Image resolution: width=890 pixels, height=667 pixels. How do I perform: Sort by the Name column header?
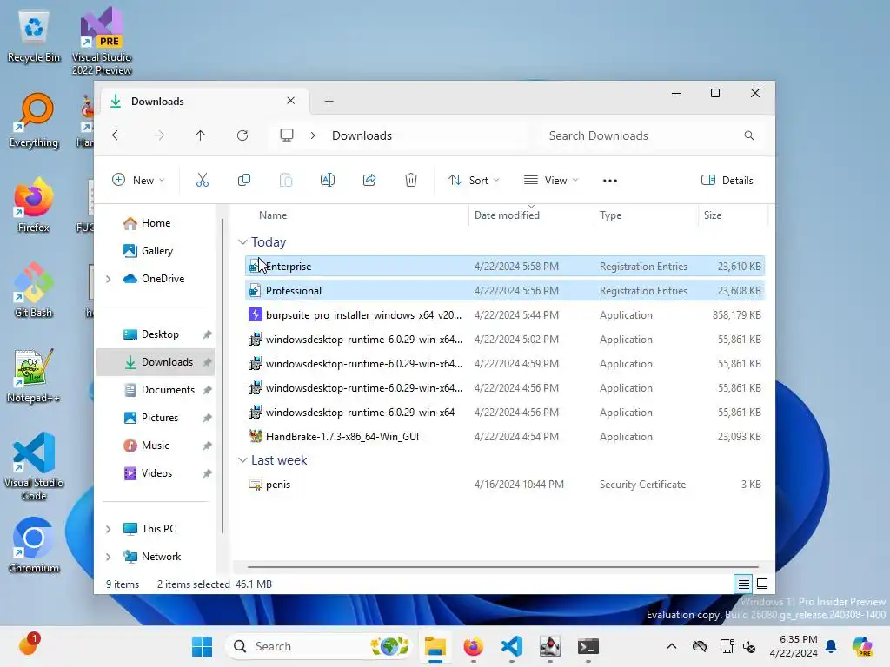tap(273, 215)
